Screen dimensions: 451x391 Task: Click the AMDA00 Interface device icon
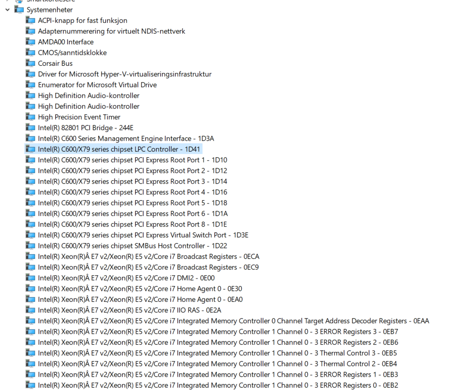[x=31, y=41]
